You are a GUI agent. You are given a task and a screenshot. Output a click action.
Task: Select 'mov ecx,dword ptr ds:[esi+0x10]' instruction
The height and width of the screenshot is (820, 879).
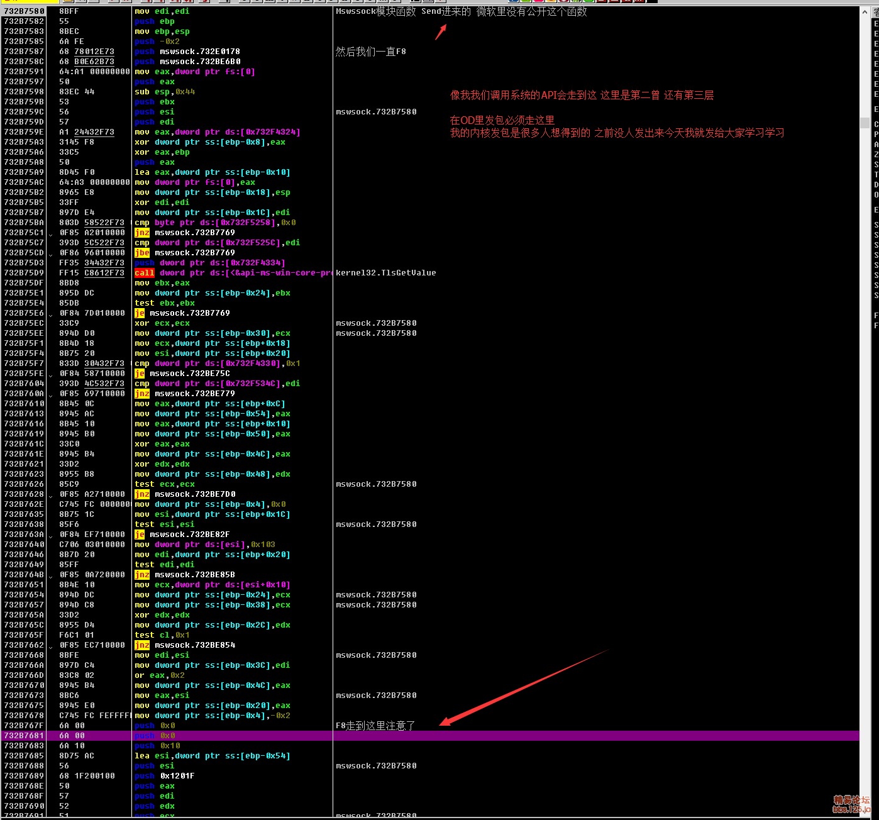(213, 585)
